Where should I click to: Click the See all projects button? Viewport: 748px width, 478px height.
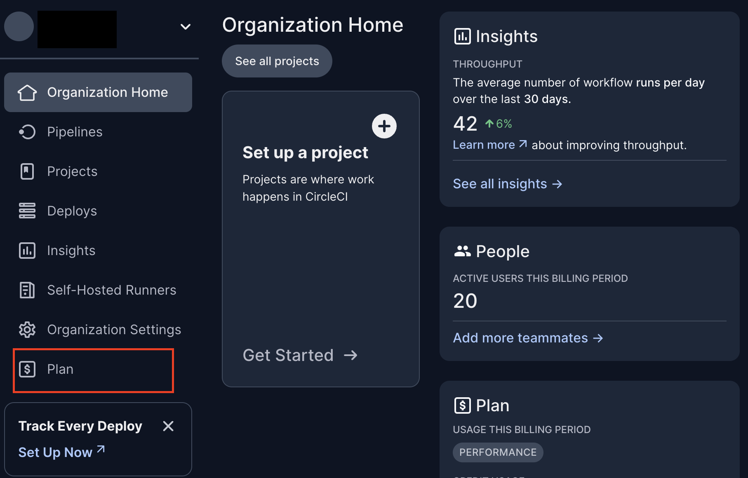(277, 61)
